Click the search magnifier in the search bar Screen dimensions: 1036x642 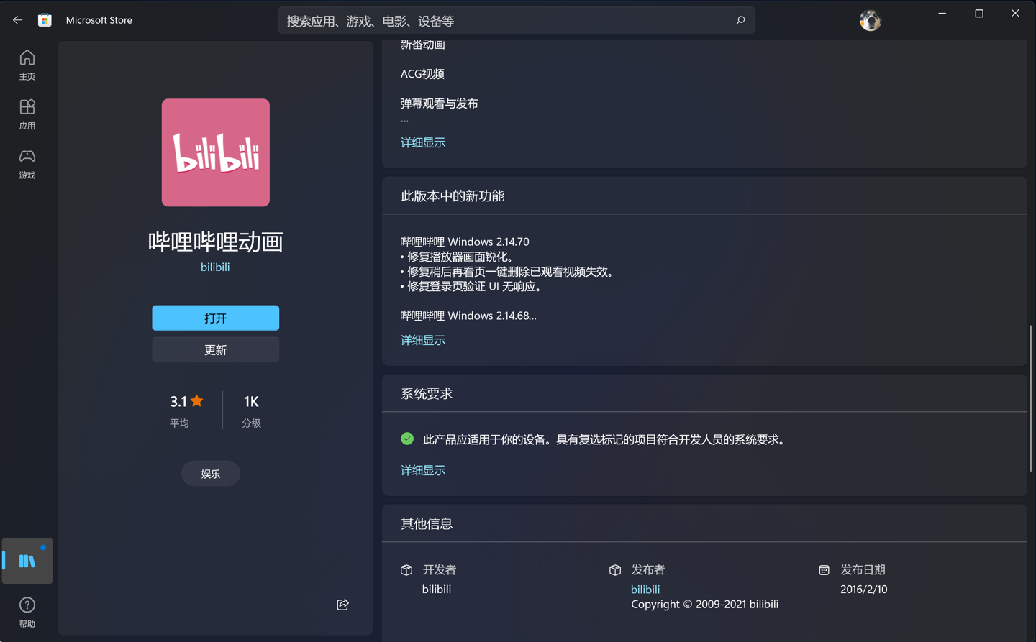740,20
